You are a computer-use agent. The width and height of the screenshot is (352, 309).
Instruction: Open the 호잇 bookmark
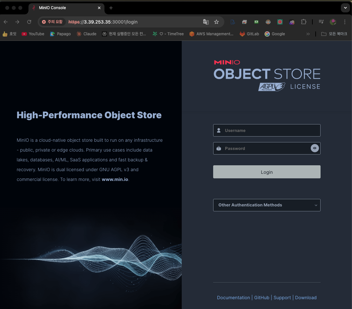tap(9, 34)
